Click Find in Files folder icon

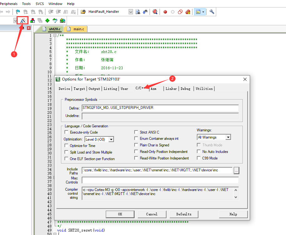[83, 12]
